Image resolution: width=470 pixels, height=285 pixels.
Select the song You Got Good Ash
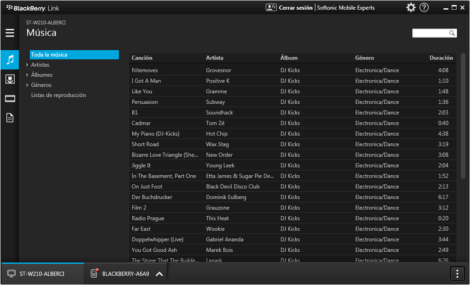(154, 250)
